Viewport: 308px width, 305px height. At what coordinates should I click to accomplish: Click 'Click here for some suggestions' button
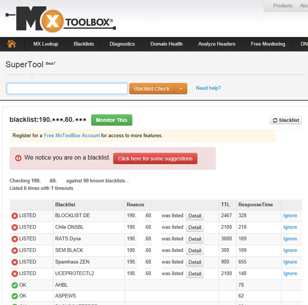(x=155, y=158)
